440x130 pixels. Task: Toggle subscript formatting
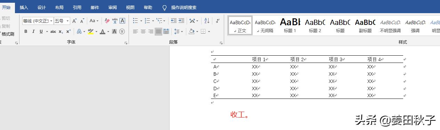pos(61,31)
